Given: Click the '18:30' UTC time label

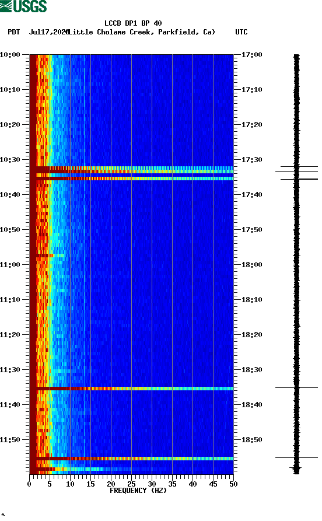Looking at the screenshot, I should pos(251,370).
